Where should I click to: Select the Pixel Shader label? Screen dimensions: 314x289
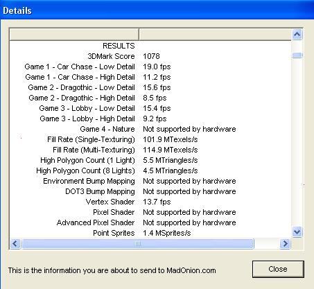[114, 212]
